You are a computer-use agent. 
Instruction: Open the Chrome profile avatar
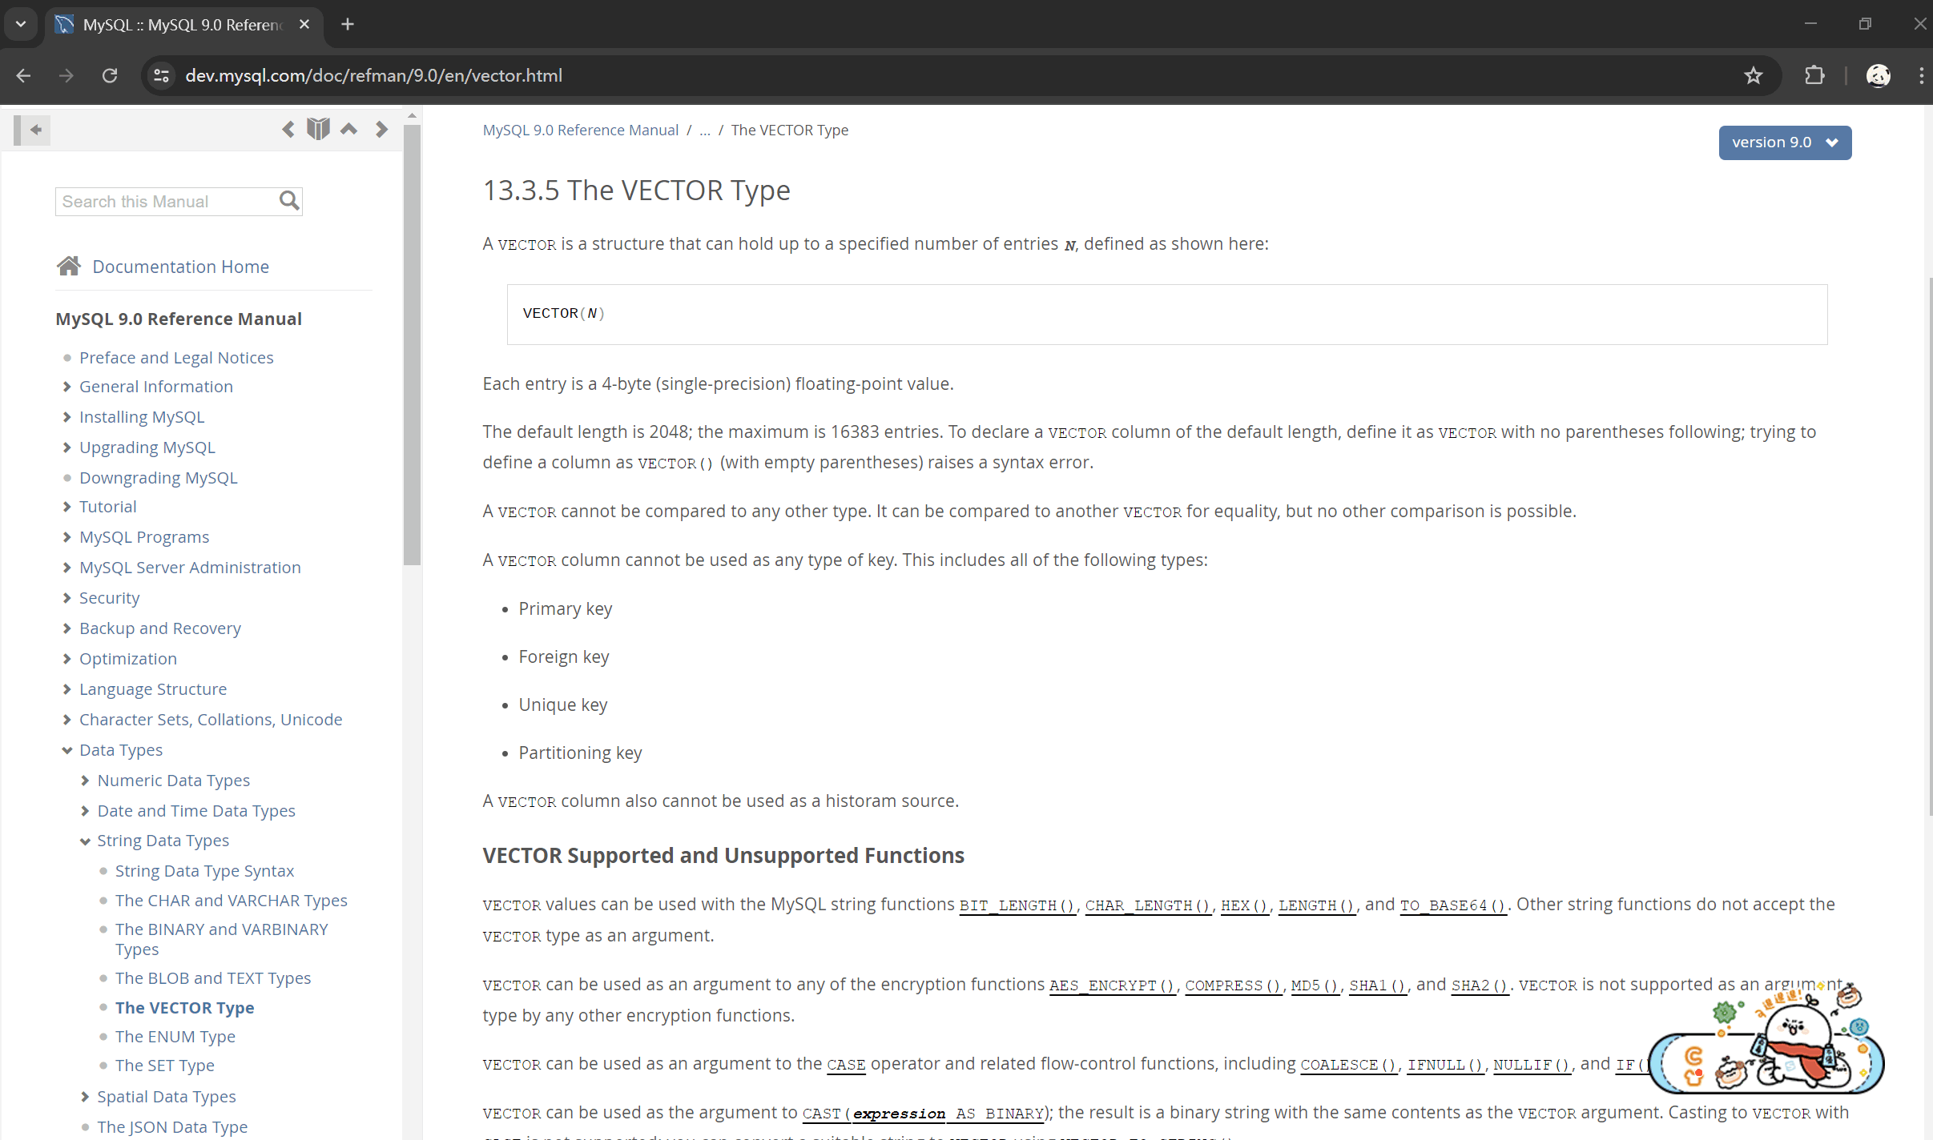click(1878, 75)
